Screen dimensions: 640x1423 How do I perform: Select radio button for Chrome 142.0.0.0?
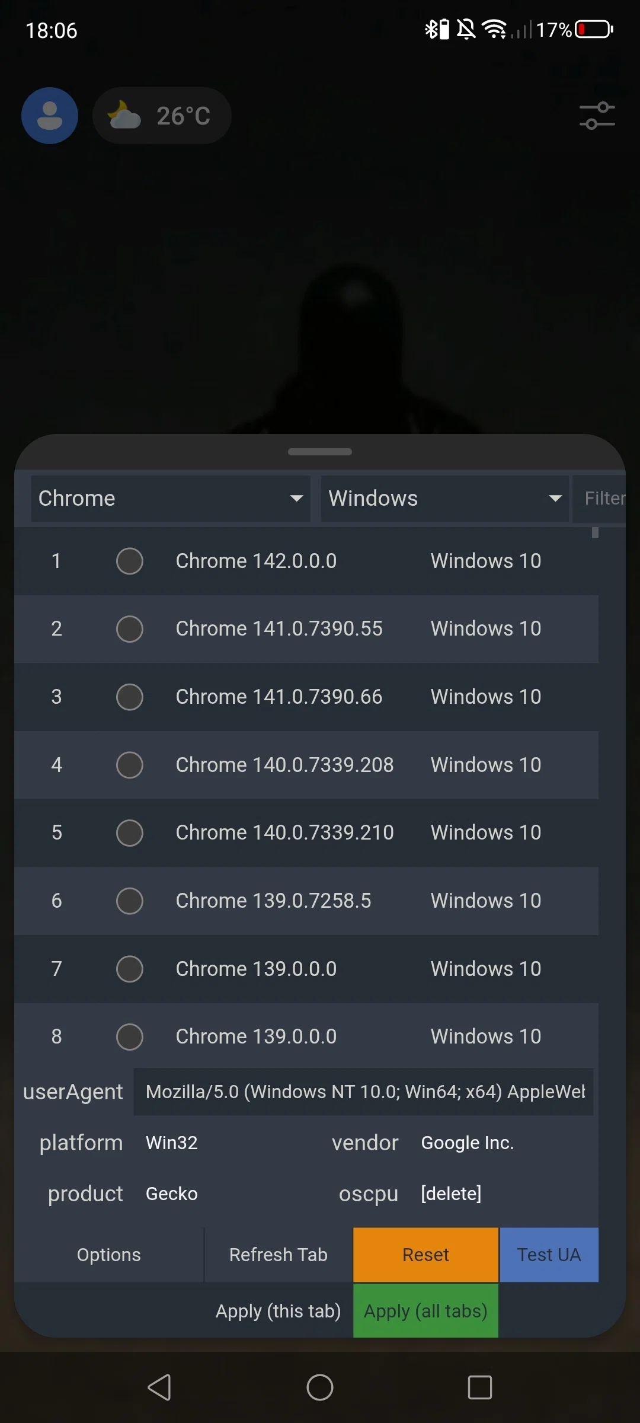[130, 561]
